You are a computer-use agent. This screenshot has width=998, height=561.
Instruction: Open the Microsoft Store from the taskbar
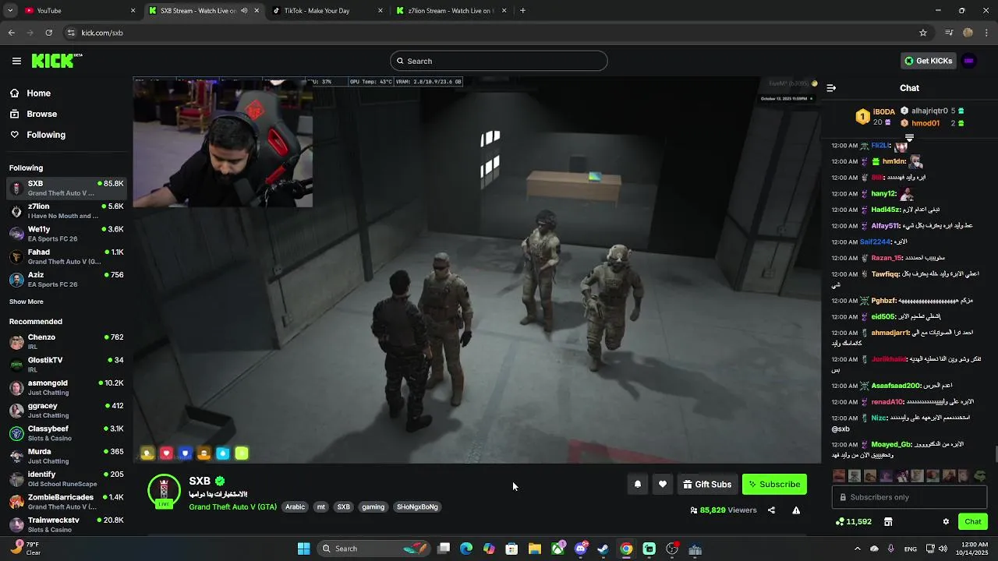point(511,549)
